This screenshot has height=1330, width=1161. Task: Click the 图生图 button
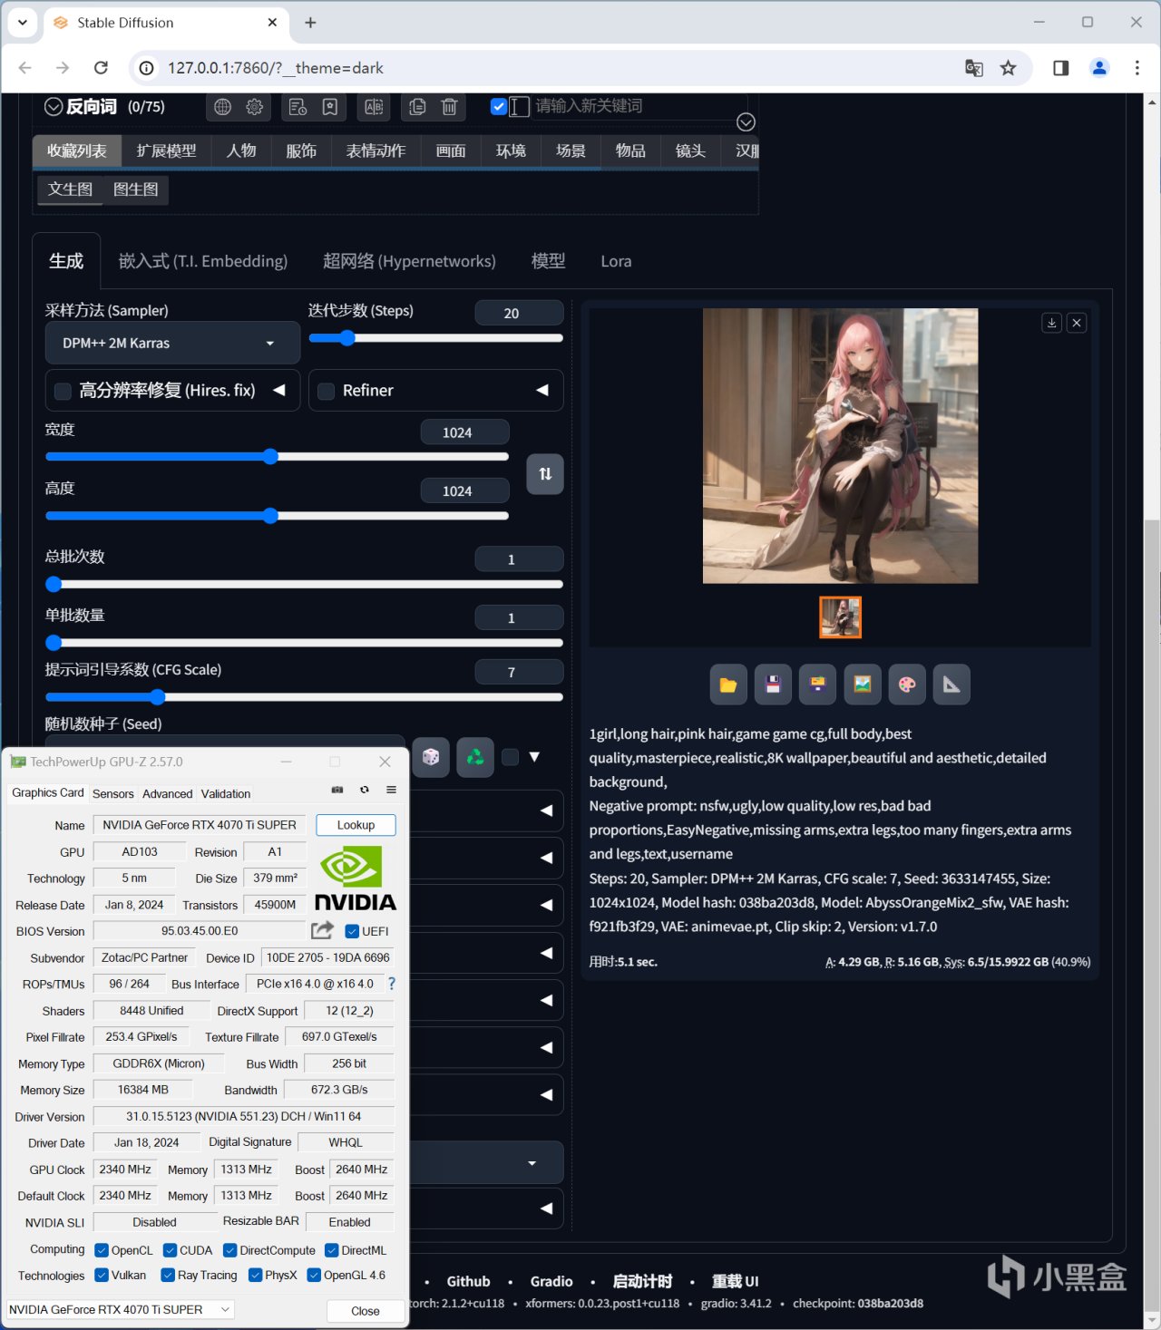pos(136,189)
